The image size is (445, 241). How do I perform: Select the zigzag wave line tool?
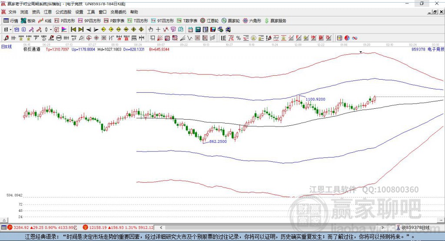(x=190, y=38)
